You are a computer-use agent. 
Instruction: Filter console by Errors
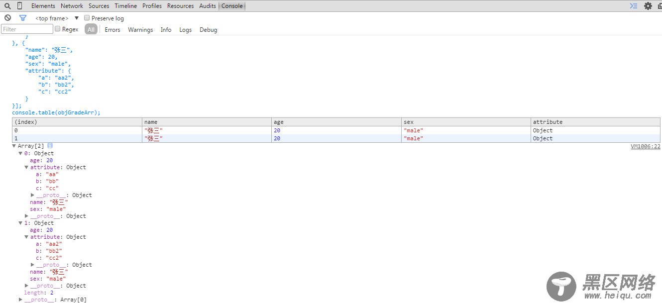point(112,30)
